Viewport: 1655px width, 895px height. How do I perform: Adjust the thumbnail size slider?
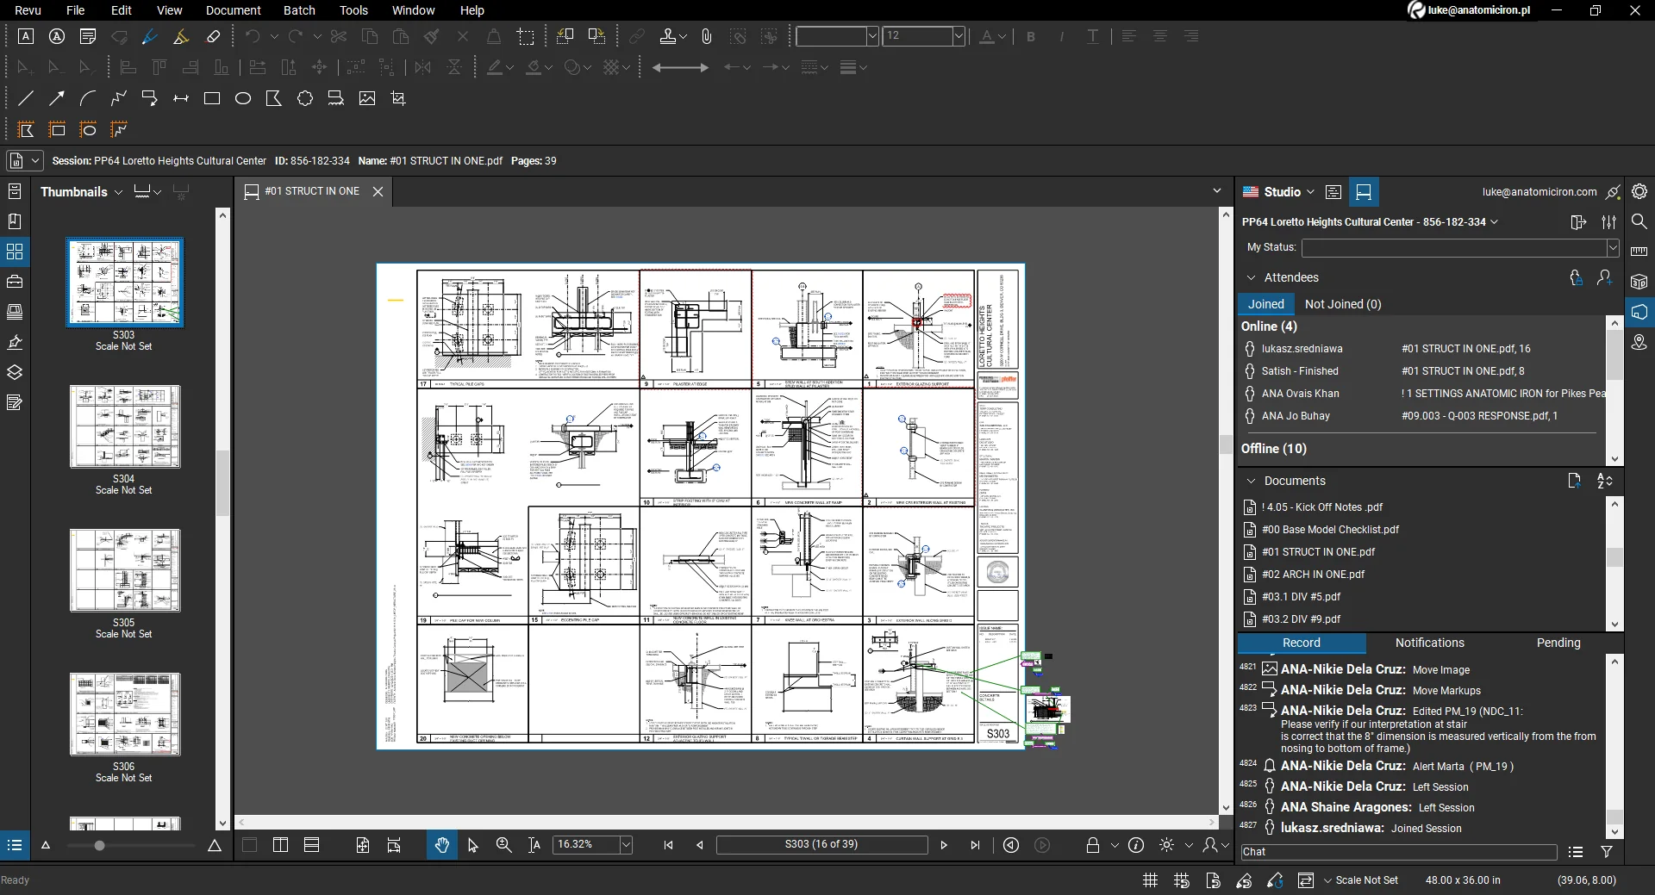coord(99,846)
